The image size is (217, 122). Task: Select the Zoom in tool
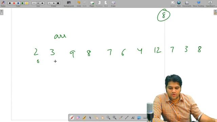click(108, 118)
